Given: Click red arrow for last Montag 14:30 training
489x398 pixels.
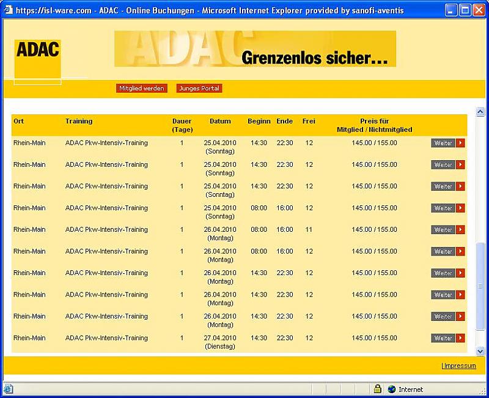Looking at the screenshot, I should point(460,317).
